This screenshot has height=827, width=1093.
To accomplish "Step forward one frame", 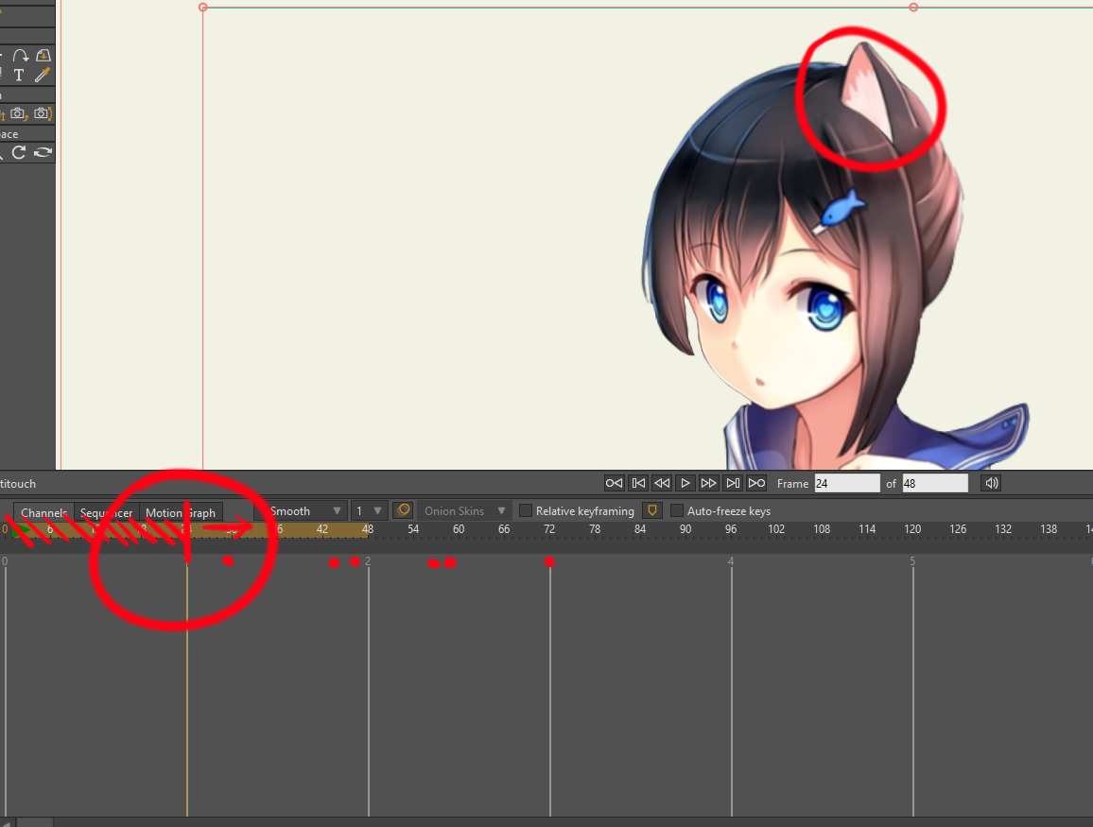I will tap(708, 483).
